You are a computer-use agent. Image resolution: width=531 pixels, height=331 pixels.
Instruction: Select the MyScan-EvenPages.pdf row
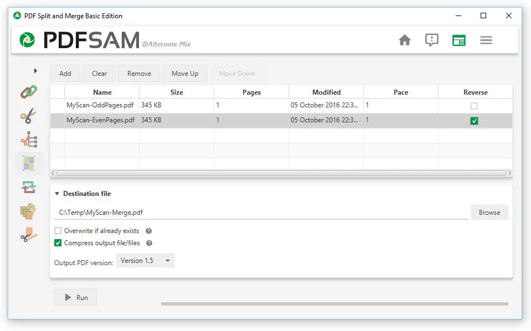(x=281, y=121)
